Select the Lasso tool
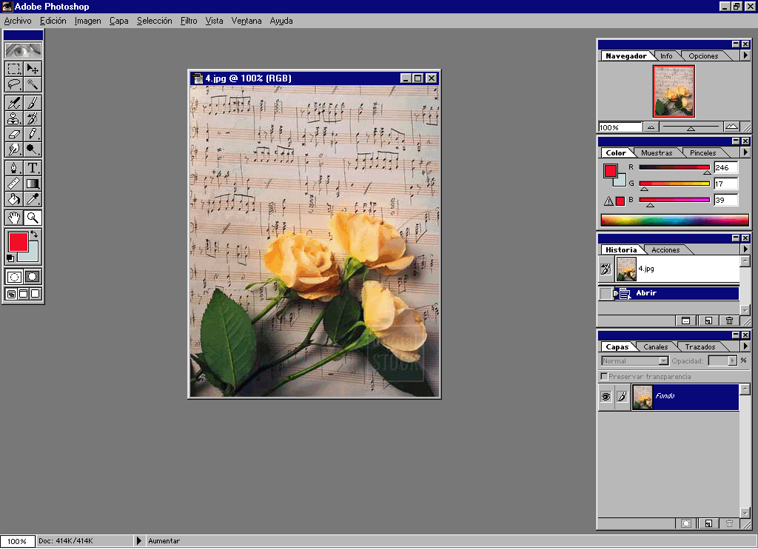 14,84
